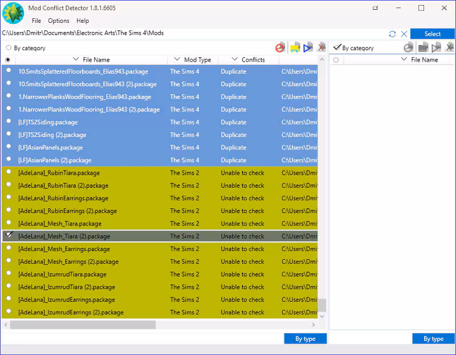
Task: Click the [AdeLana]_IzumrudTiara.package file name
Action: tap(62, 275)
